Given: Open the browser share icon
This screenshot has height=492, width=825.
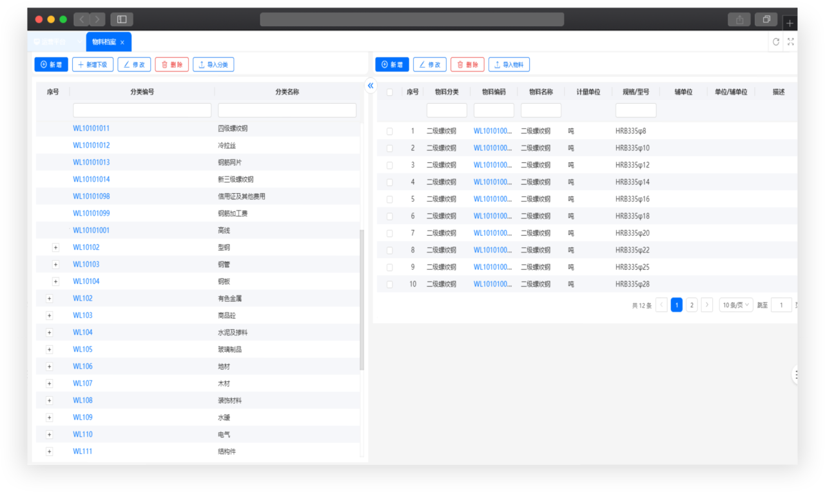Looking at the screenshot, I should (x=739, y=19).
